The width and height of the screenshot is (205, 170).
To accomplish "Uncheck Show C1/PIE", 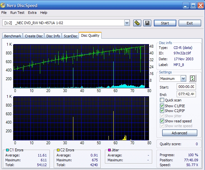I will pyautogui.click(x=162, y=106).
